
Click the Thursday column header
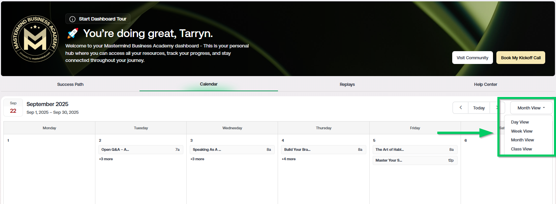[x=323, y=128]
